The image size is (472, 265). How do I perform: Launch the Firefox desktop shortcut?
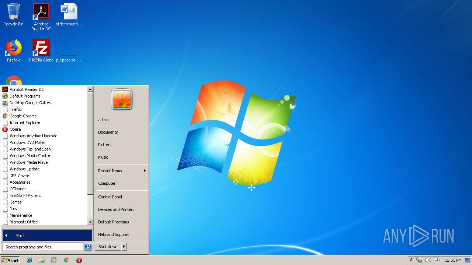(x=13, y=51)
